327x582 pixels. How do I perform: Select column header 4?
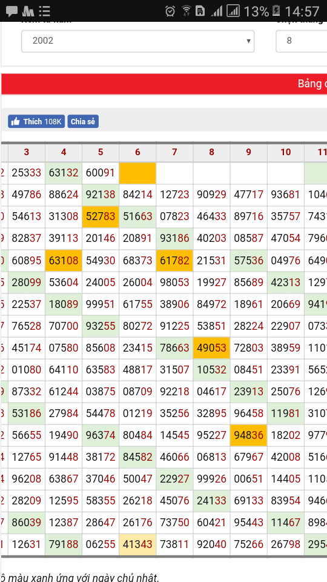[x=64, y=152]
